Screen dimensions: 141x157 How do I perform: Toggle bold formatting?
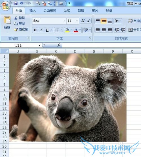click(35, 30)
